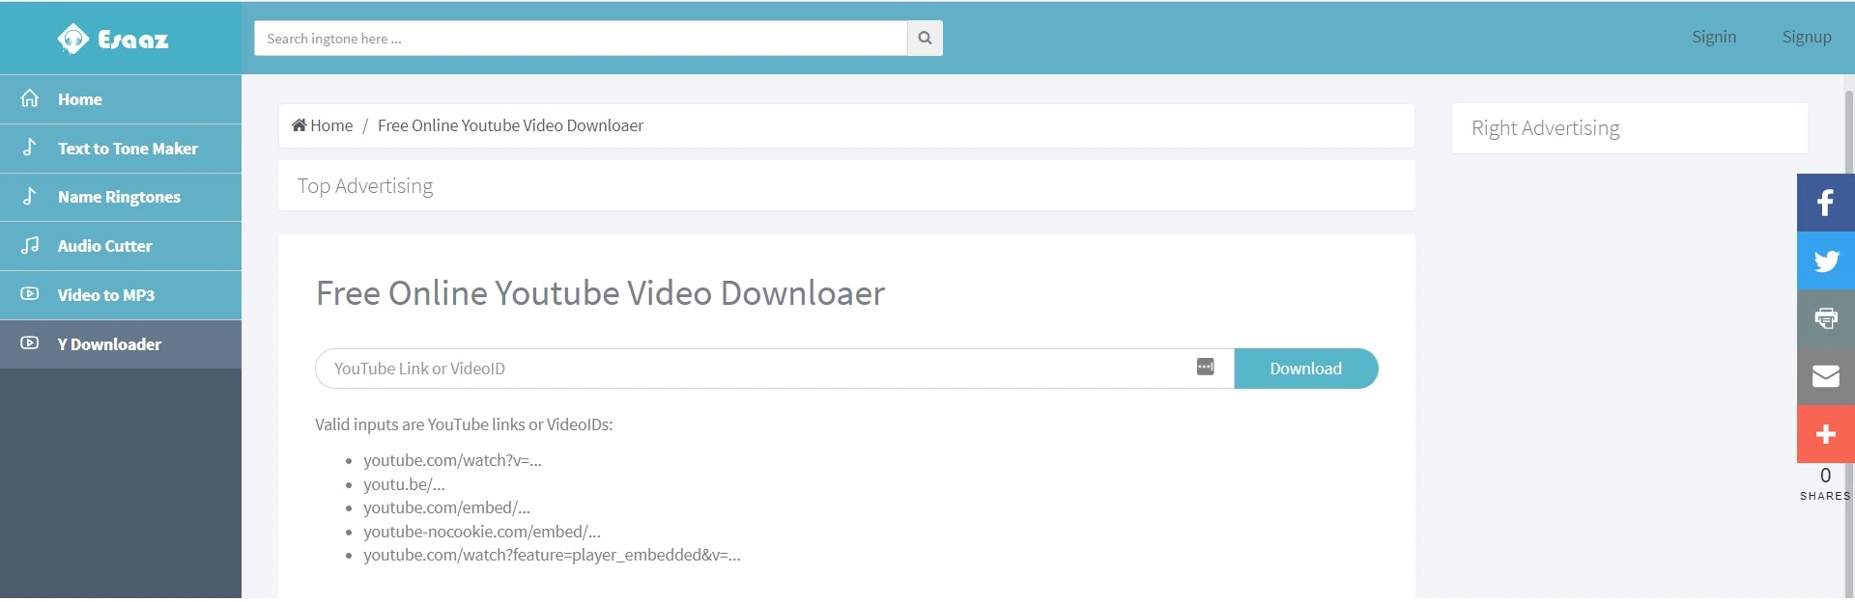1855x602 pixels.
Task: Go to Audio Cutter page
Action: tap(121, 246)
